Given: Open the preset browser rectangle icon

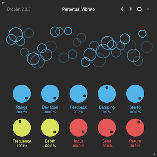Looking at the screenshot, I should 139,9.
